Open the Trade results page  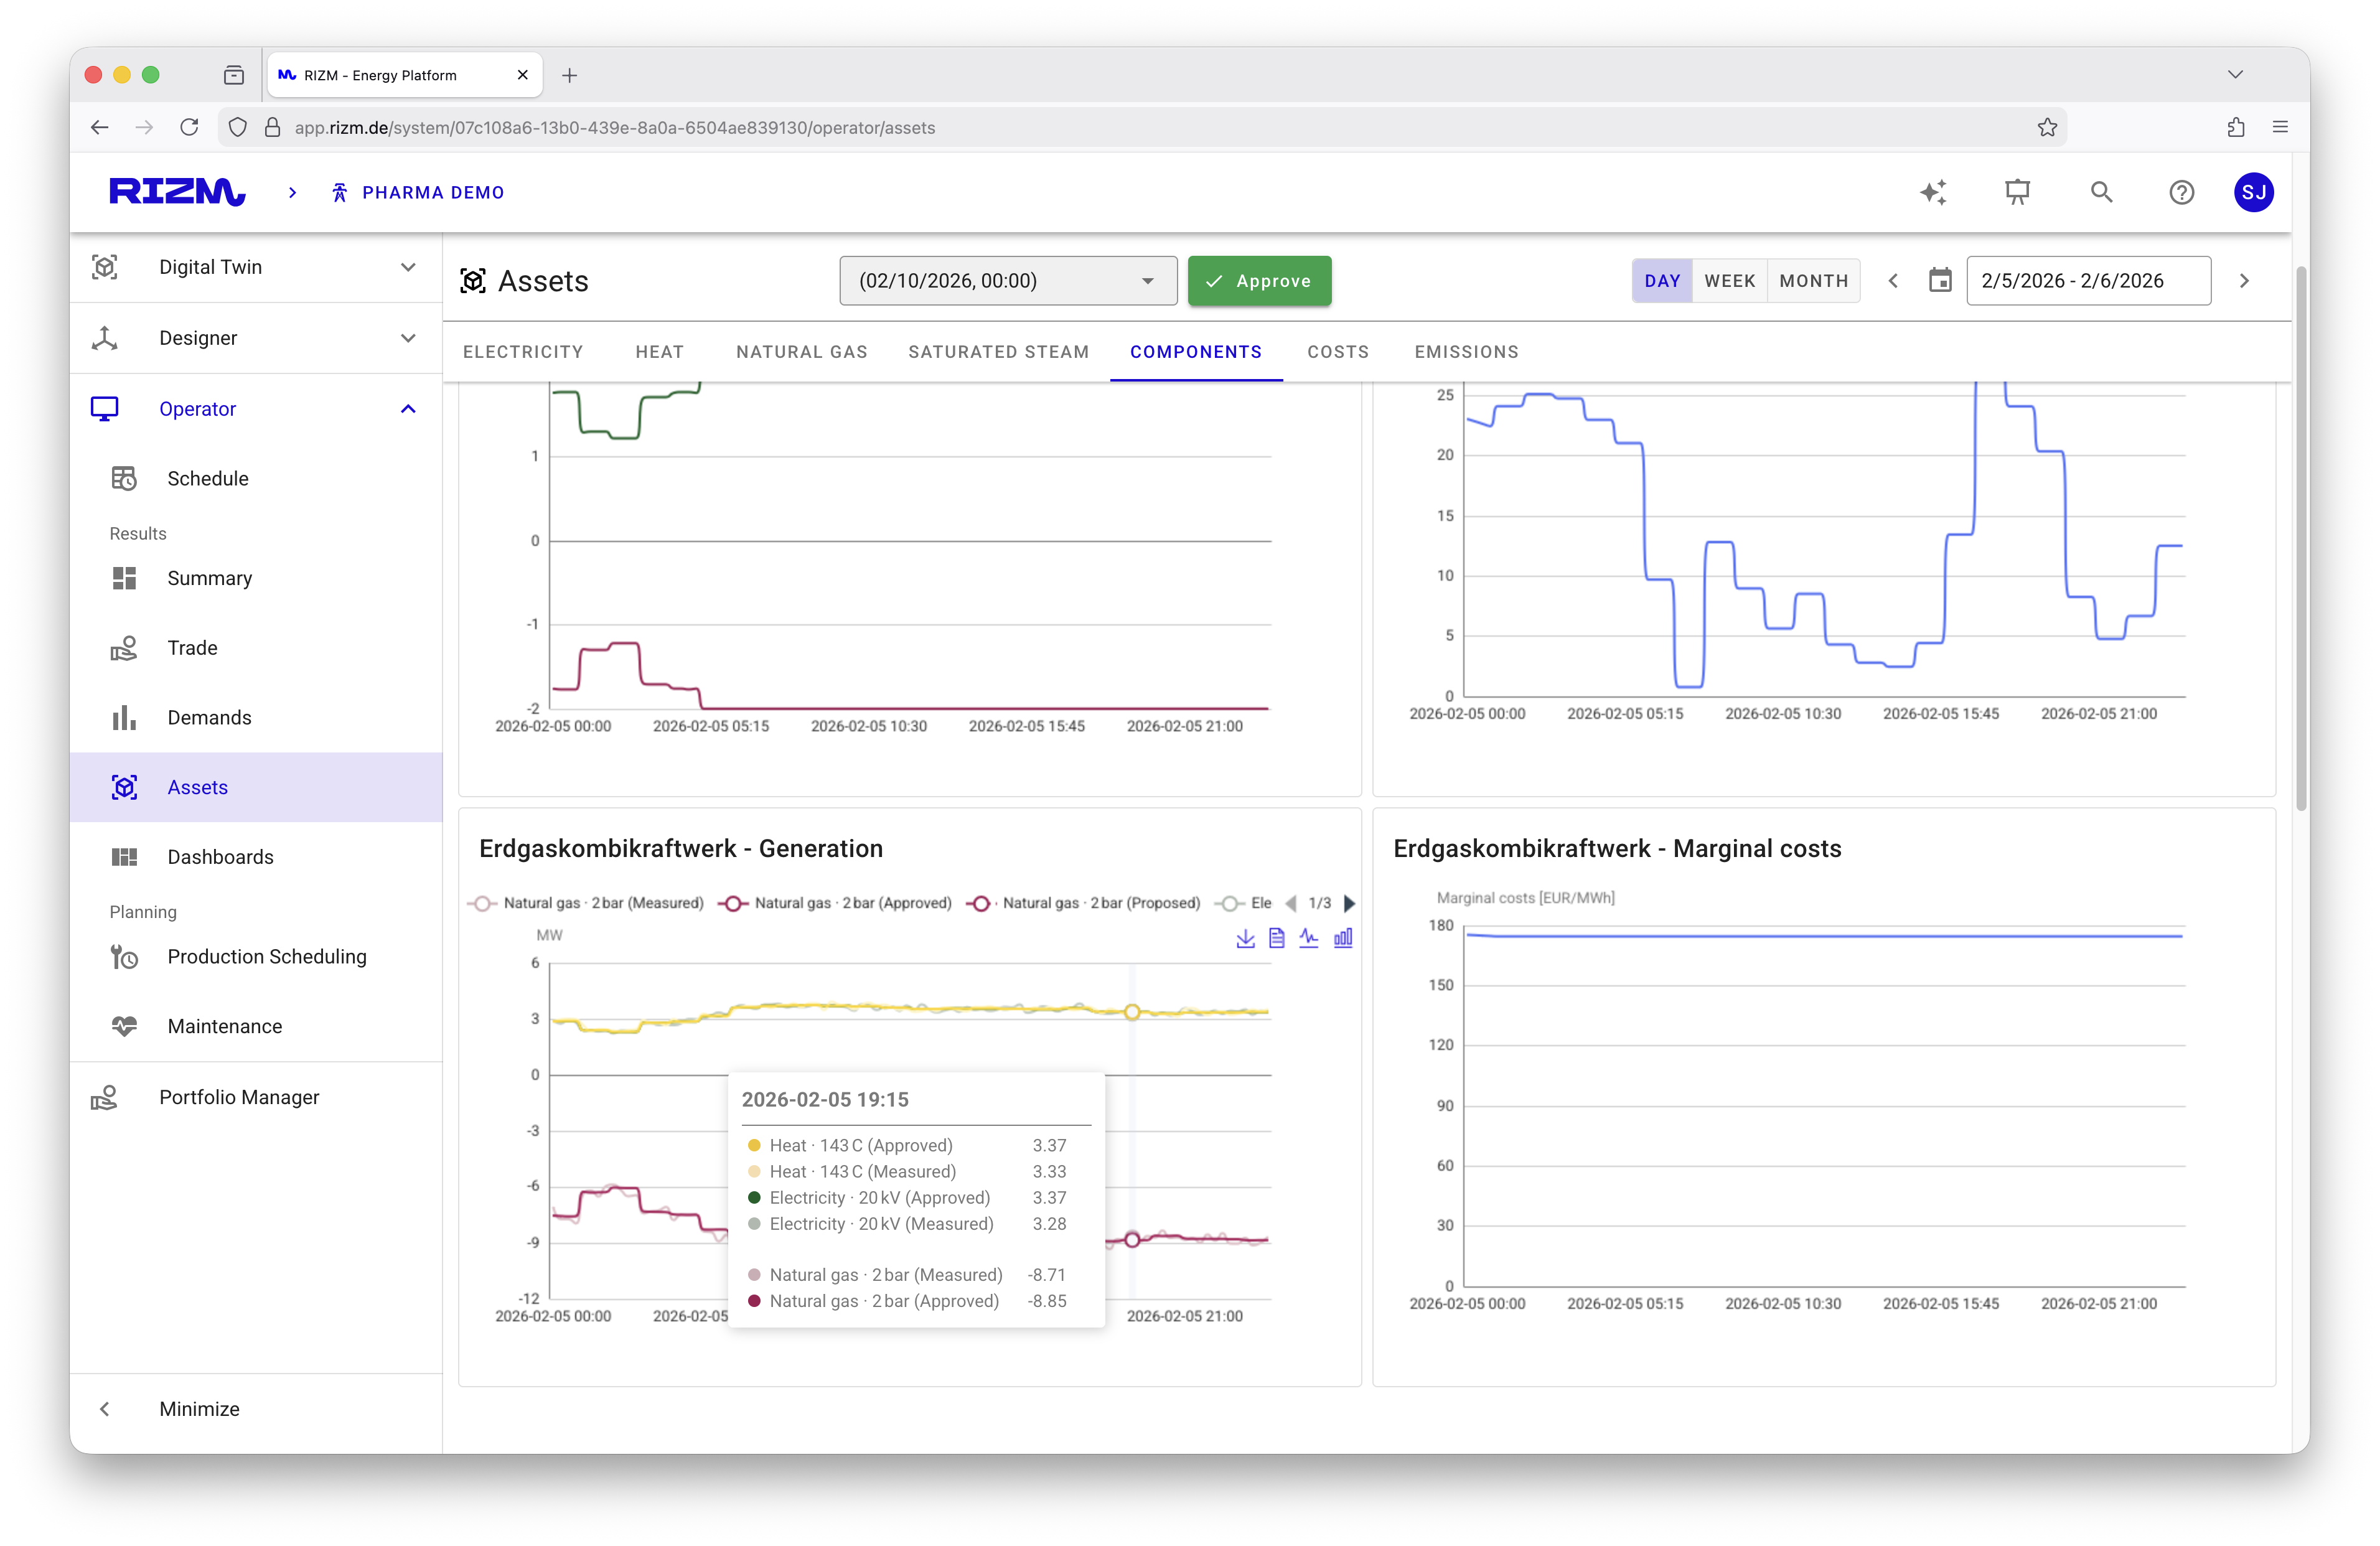click(x=256, y=648)
